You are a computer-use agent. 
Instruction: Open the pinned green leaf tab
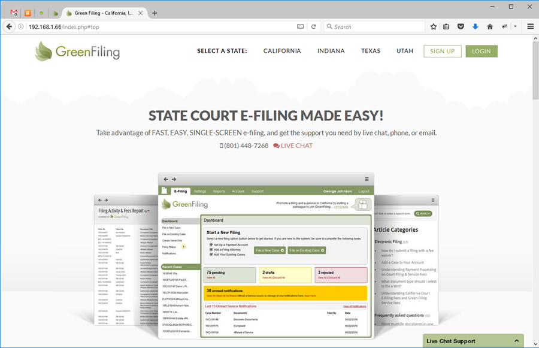[55, 13]
